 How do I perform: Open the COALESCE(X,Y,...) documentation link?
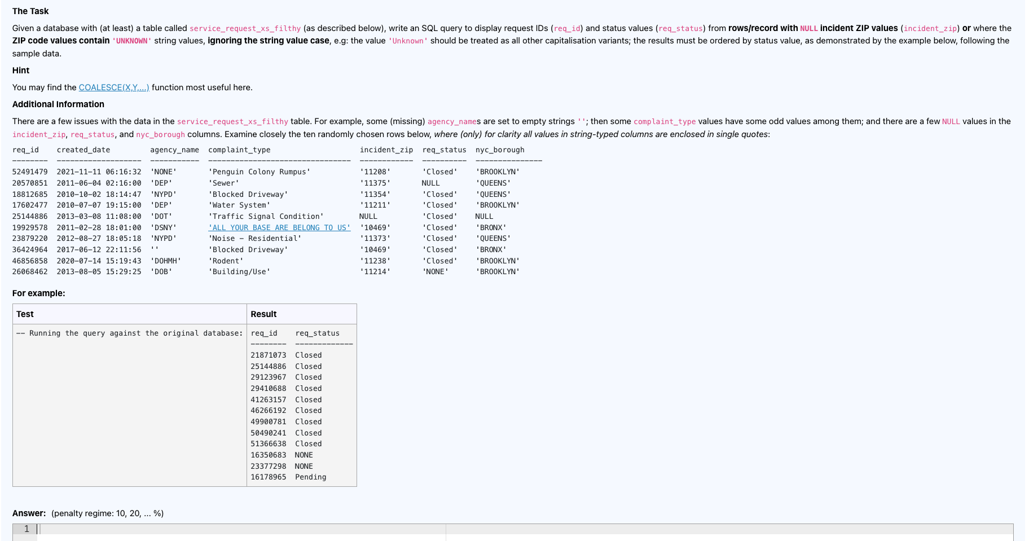pos(113,87)
